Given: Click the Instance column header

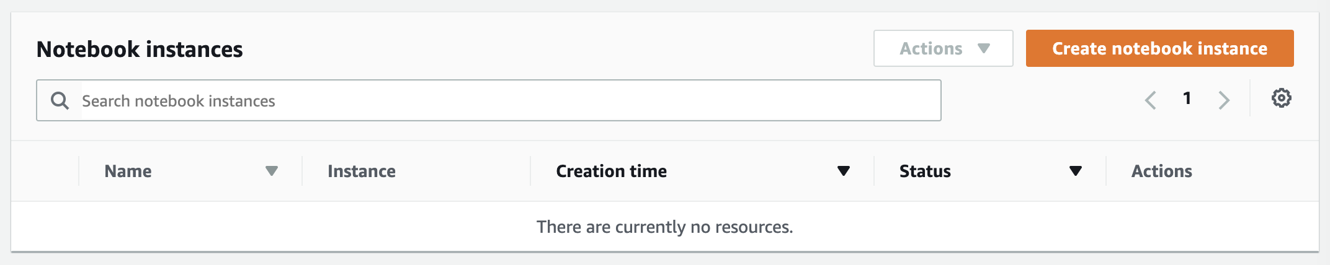Looking at the screenshot, I should 362,171.
